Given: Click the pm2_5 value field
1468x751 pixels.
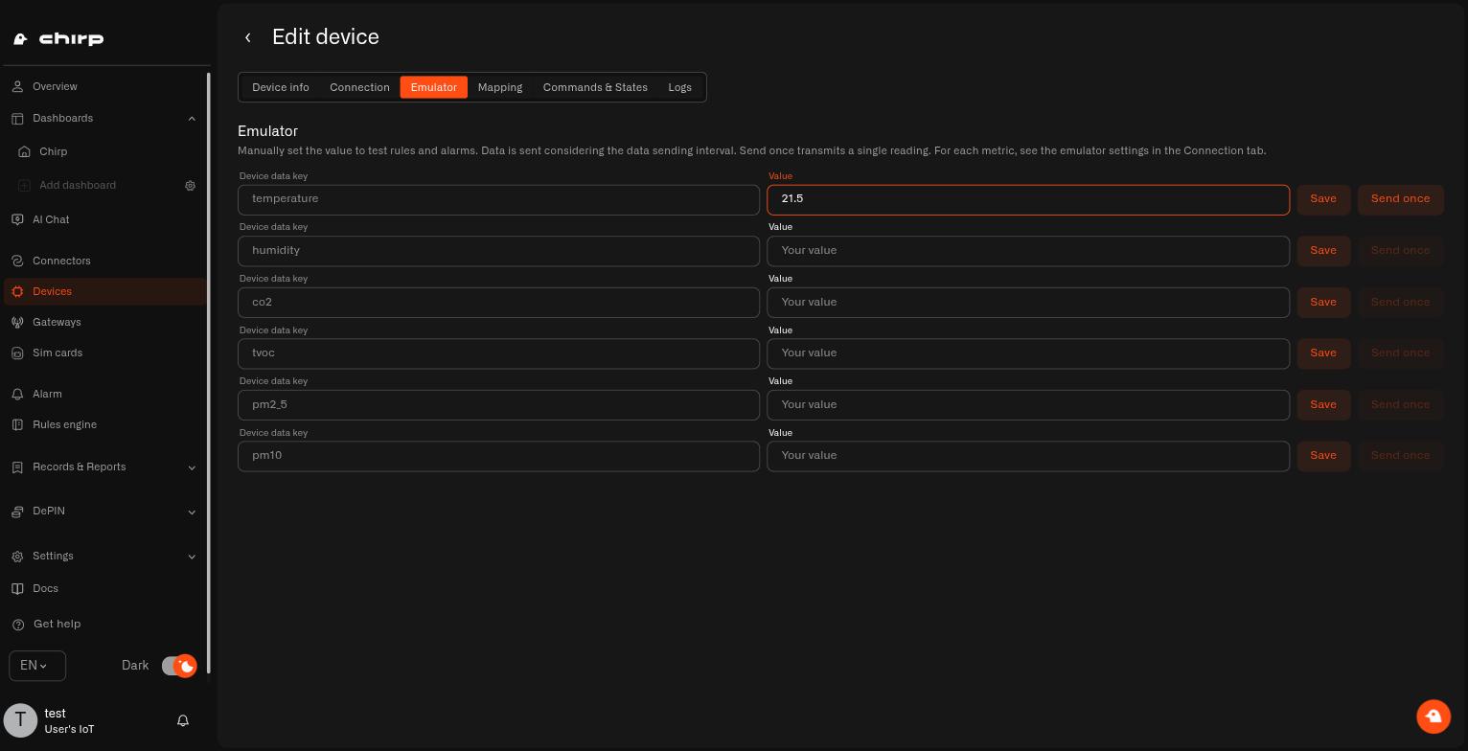Looking at the screenshot, I should tap(1028, 405).
